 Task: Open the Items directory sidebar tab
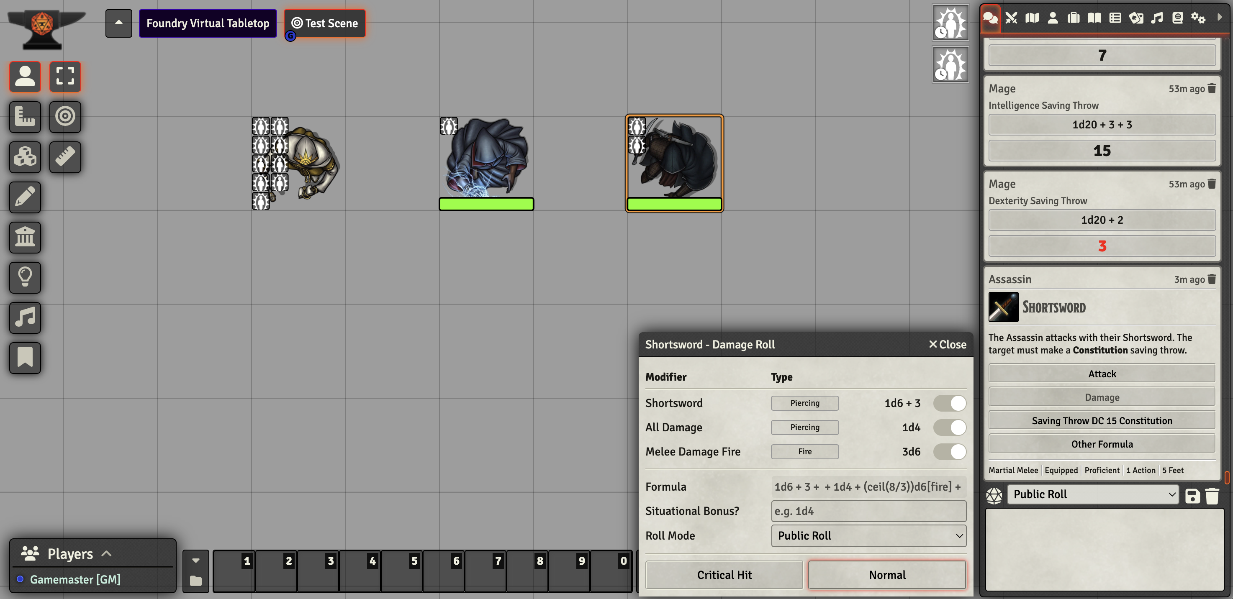point(1074,18)
